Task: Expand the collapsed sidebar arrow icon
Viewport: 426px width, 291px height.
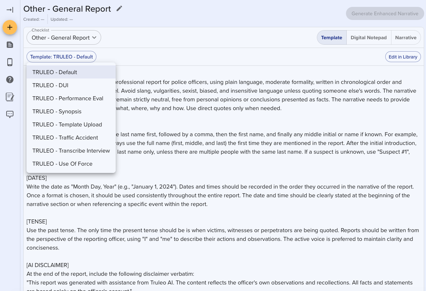Action: (x=10, y=10)
